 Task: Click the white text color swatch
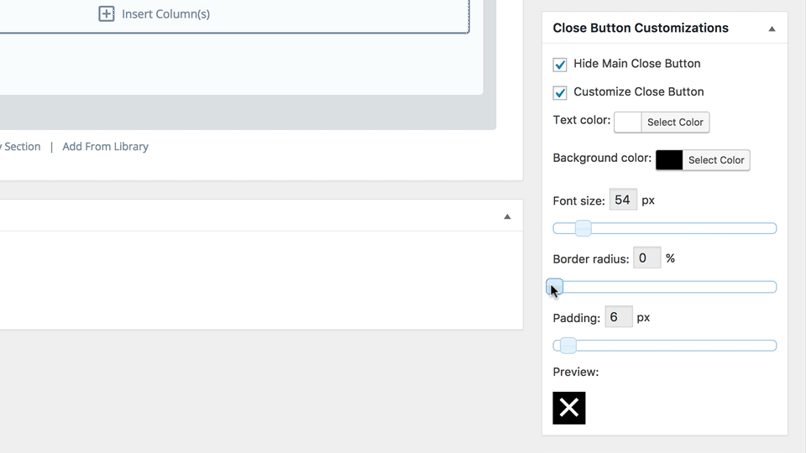tap(627, 122)
